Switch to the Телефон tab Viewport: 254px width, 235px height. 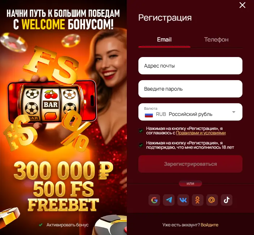[216, 40]
